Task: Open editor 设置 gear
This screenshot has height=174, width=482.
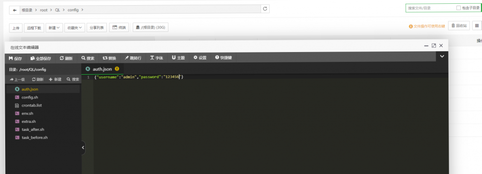Action: click(200, 58)
